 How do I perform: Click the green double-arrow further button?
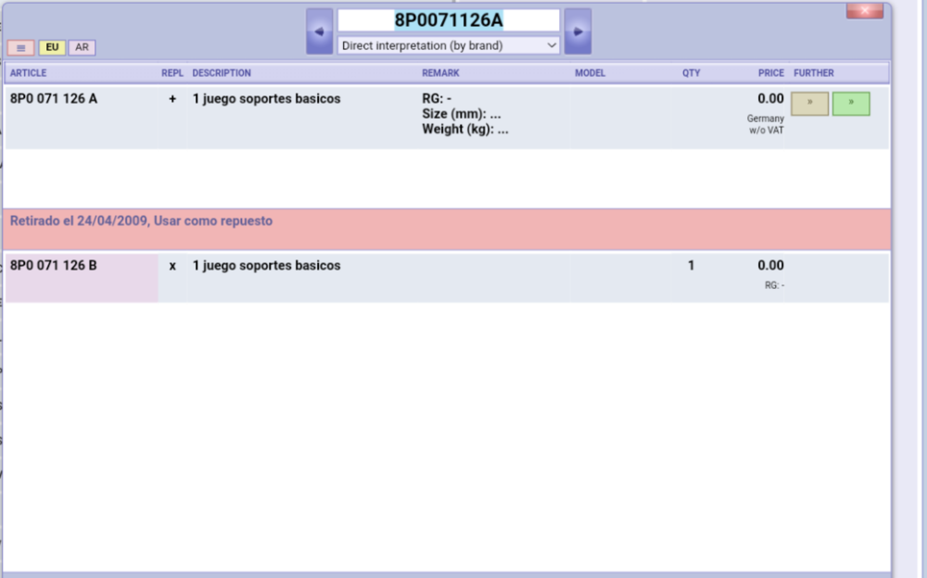[x=851, y=104]
